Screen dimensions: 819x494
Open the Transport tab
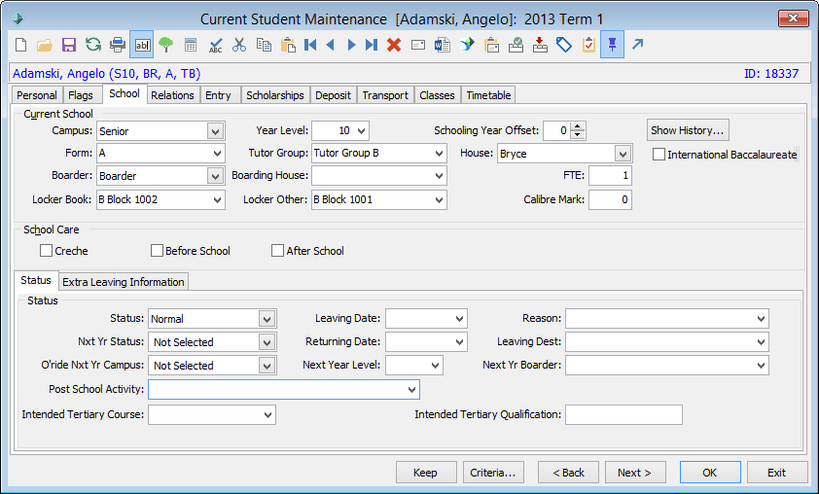[x=385, y=95]
